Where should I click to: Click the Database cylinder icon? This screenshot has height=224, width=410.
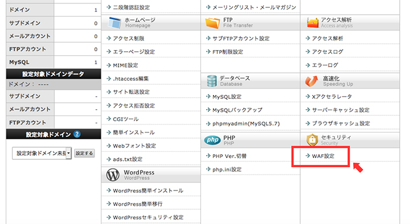coord(211,81)
